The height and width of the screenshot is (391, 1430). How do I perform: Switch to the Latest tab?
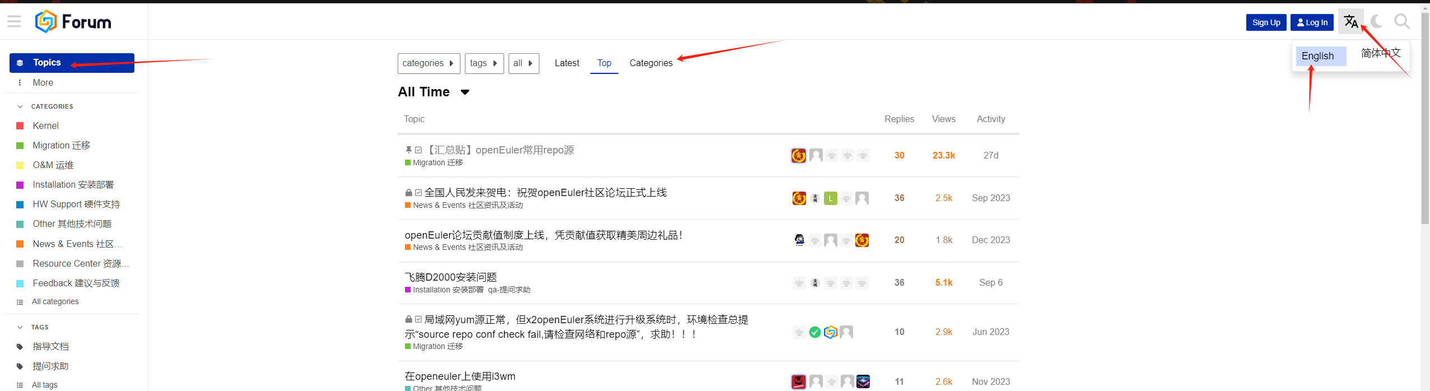point(566,63)
